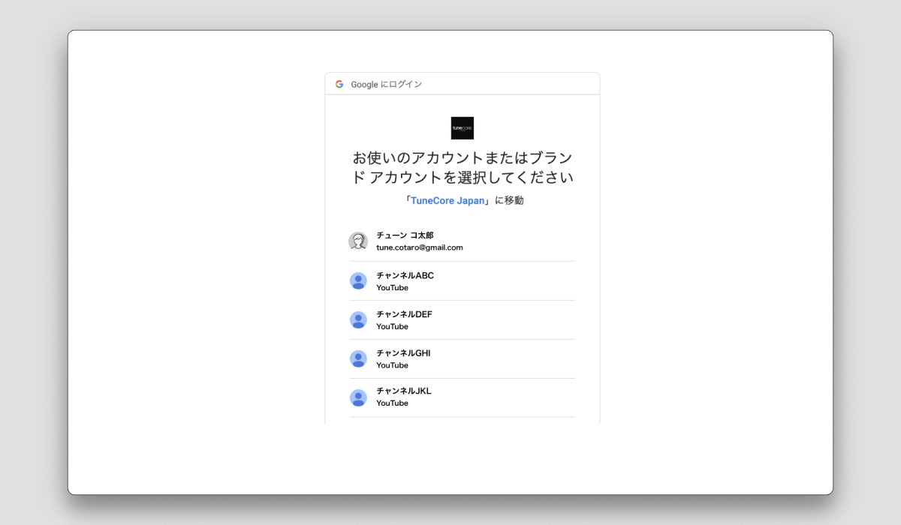
Task: Click the チャンネルDEF avatar icon
Action: pos(358,319)
